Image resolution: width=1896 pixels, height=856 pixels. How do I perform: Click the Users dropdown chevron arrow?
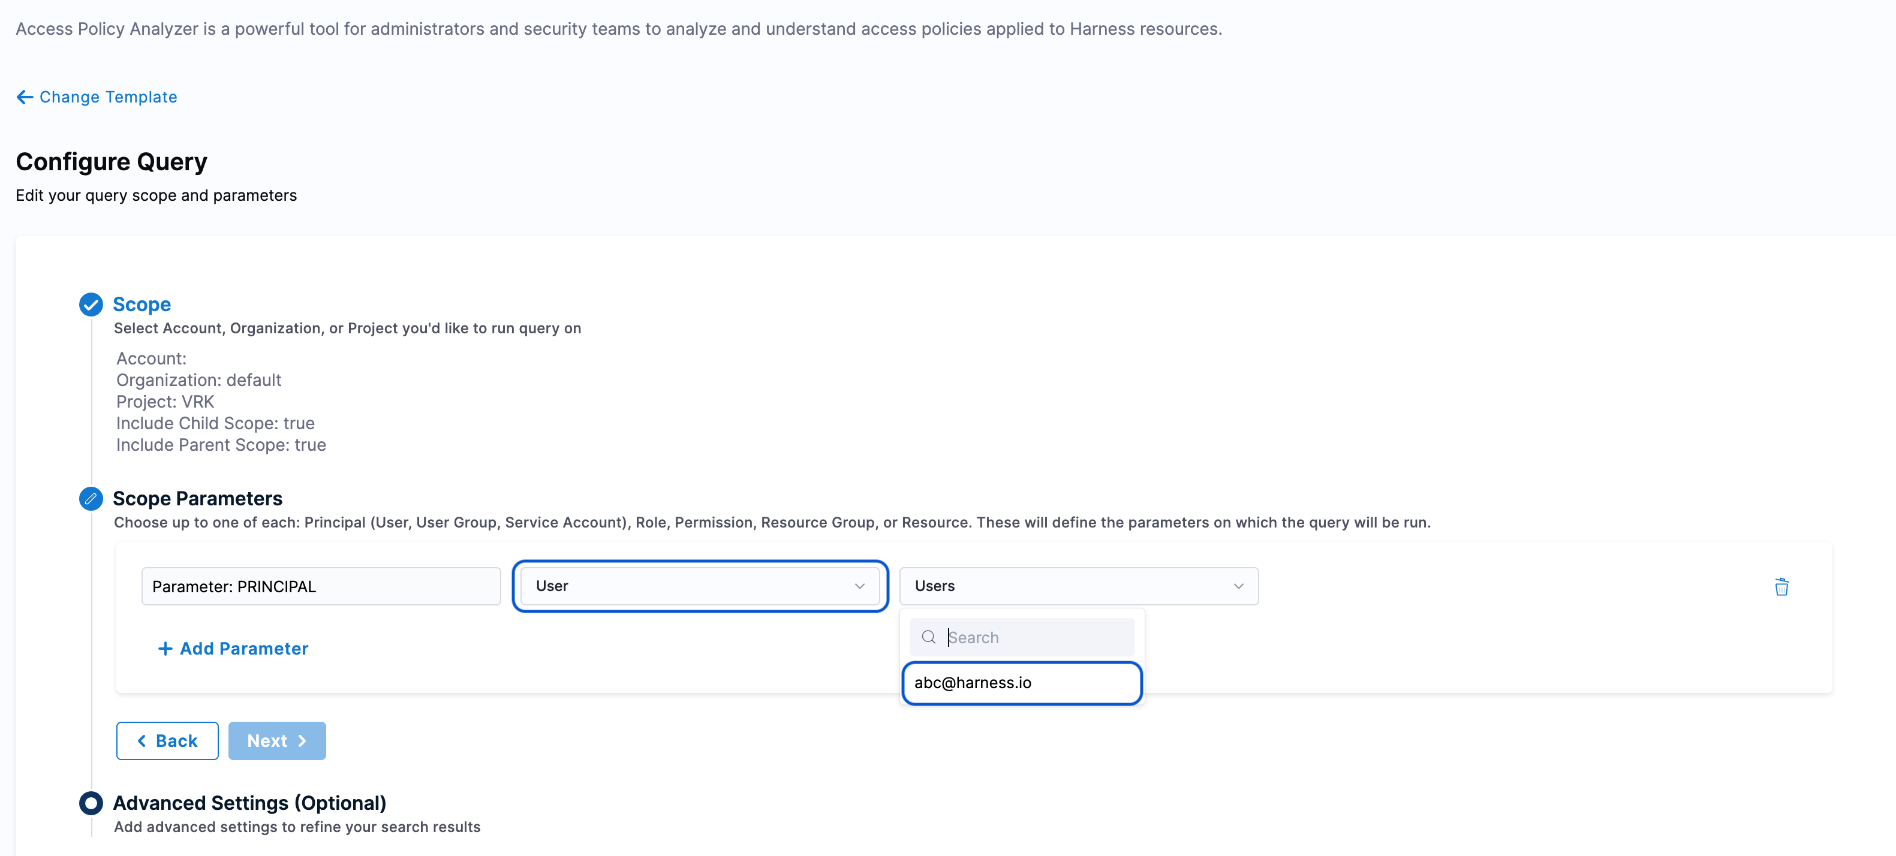(1238, 586)
